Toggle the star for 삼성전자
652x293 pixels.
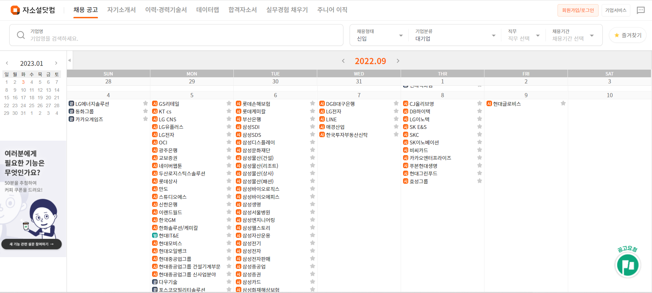[313, 251]
